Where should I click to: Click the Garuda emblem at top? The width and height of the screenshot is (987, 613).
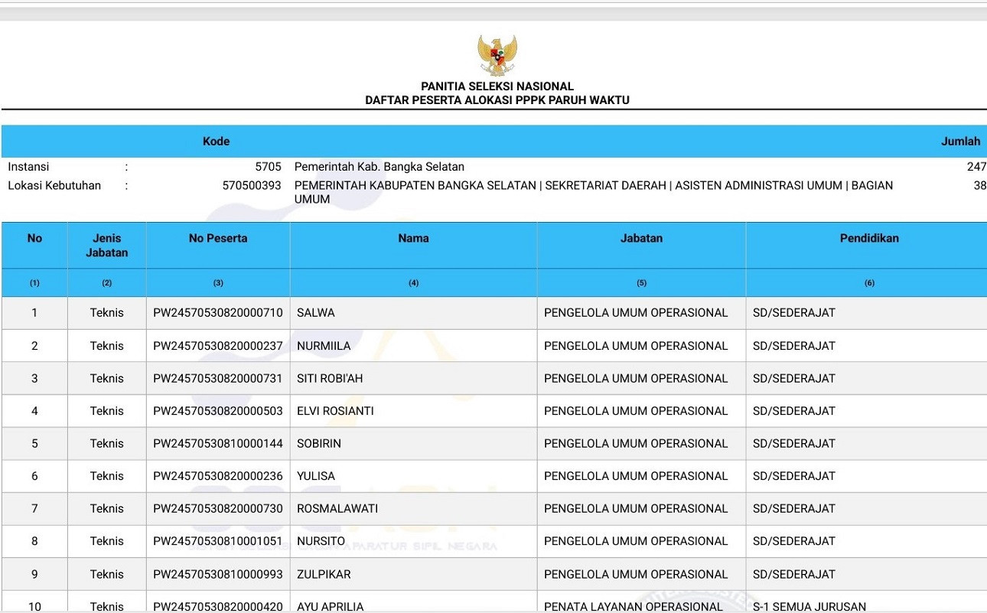coord(497,56)
